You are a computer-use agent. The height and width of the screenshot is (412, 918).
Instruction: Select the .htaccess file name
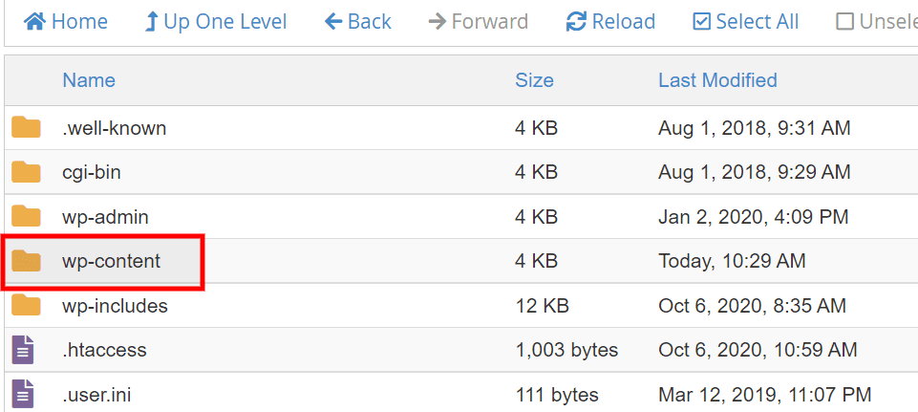click(104, 350)
